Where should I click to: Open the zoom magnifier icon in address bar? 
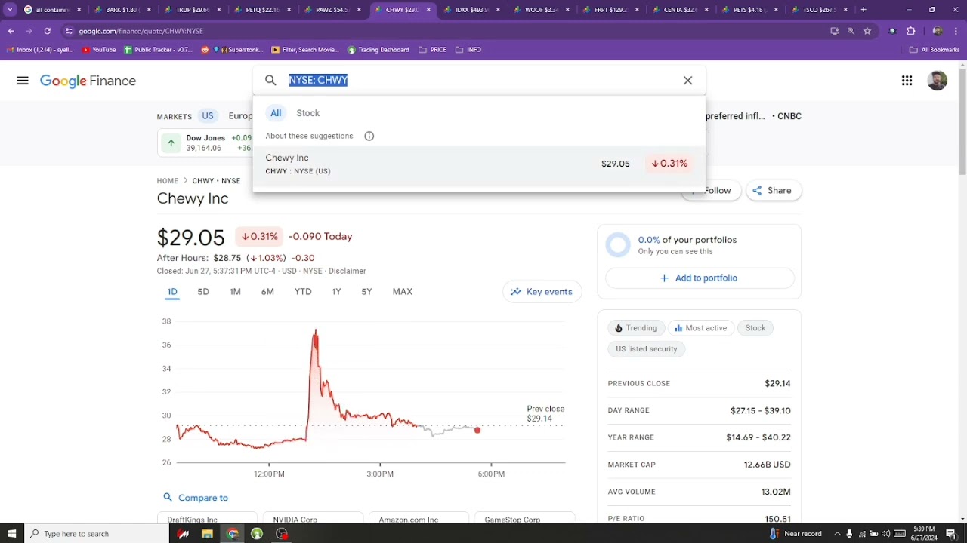click(851, 31)
